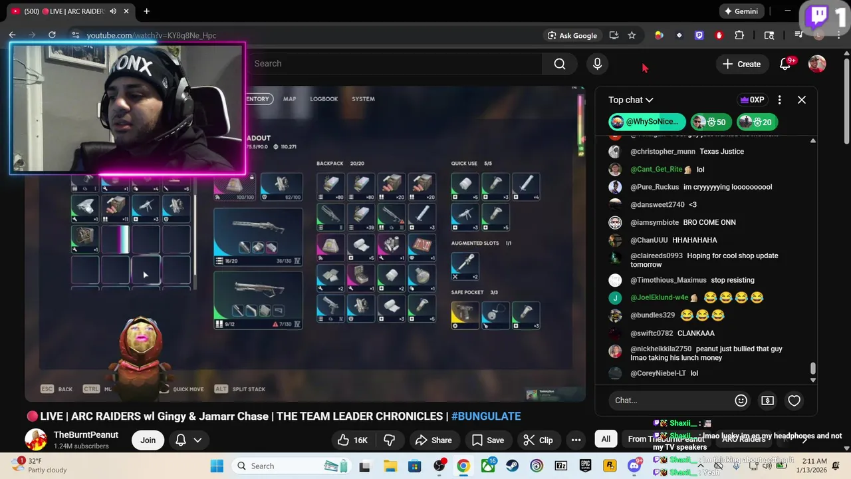This screenshot has width=851, height=479.
Task: Open the weather widget showing 32°F
Action: (x=40, y=466)
